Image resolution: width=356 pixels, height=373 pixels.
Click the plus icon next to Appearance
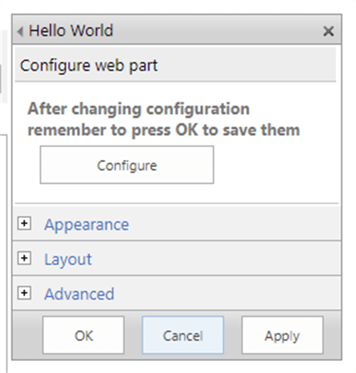[25, 224]
